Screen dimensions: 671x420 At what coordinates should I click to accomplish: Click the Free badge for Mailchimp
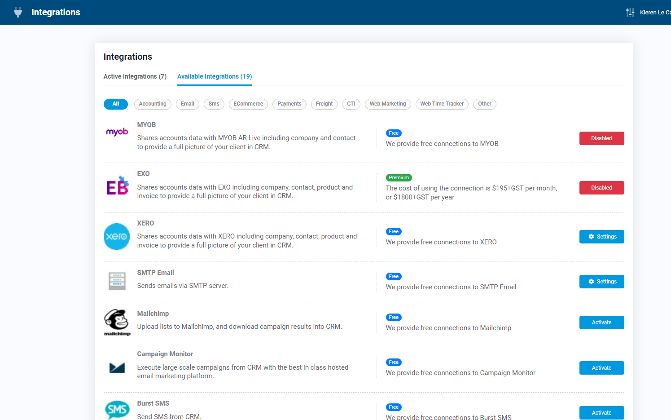(394, 318)
